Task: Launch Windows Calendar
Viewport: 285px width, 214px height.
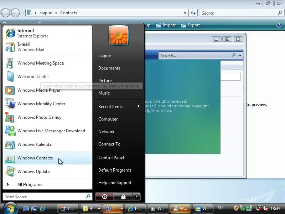Action: tap(48, 144)
